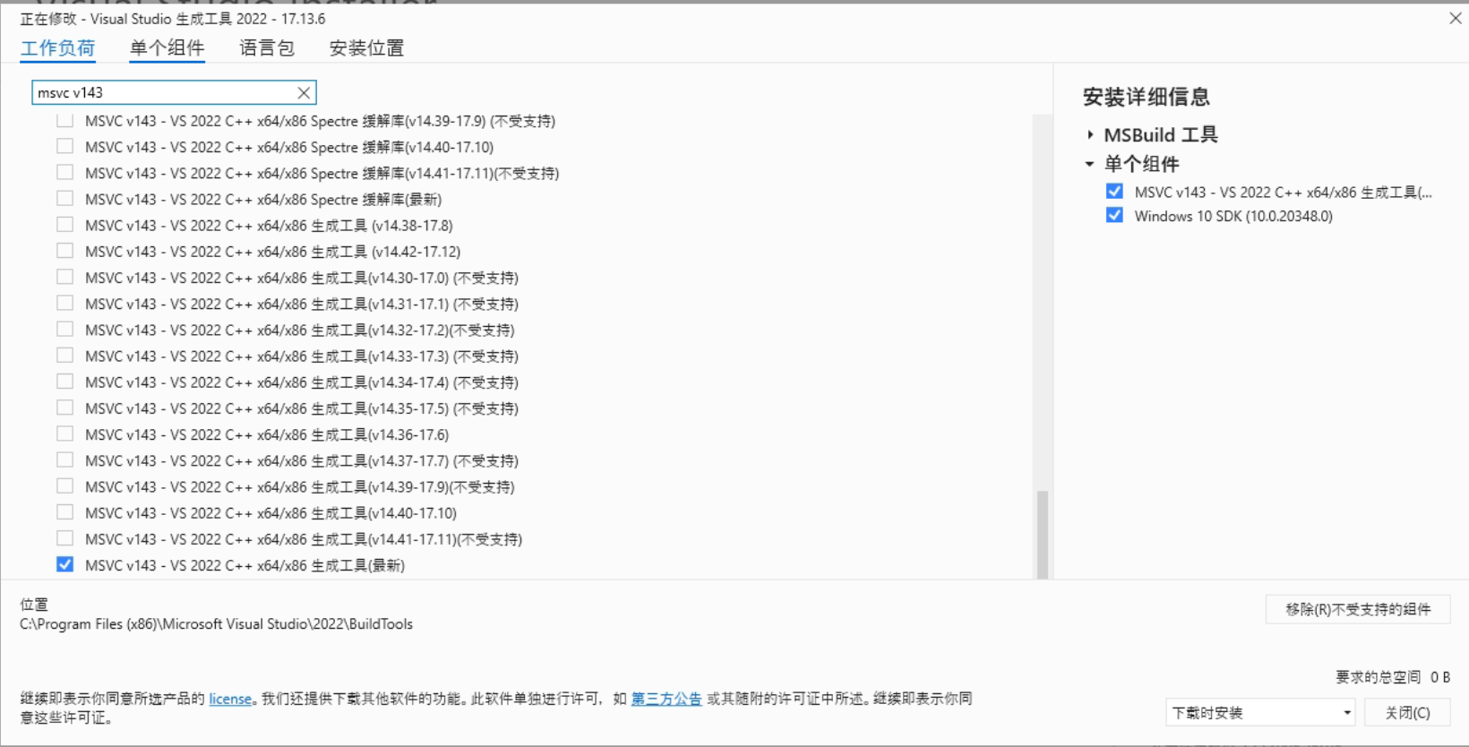Viewport: 1469px width, 747px height.
Task: Check 生成工具 (v14.30-17.0) checkbox
Action: coord(64,277)
